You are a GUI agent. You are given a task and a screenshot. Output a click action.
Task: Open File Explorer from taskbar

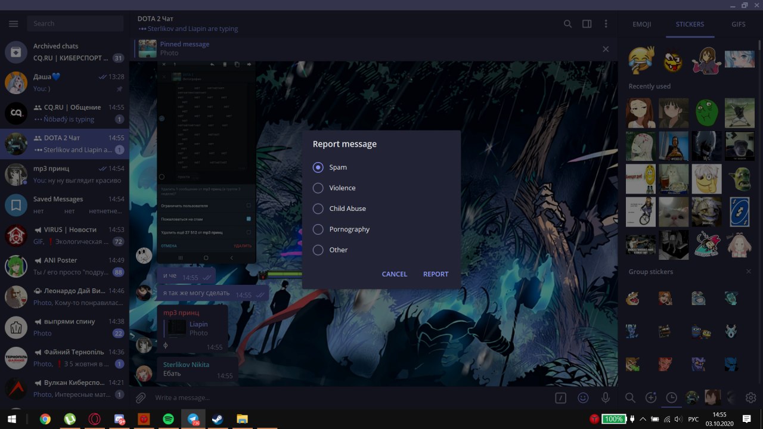pos(242,419)
